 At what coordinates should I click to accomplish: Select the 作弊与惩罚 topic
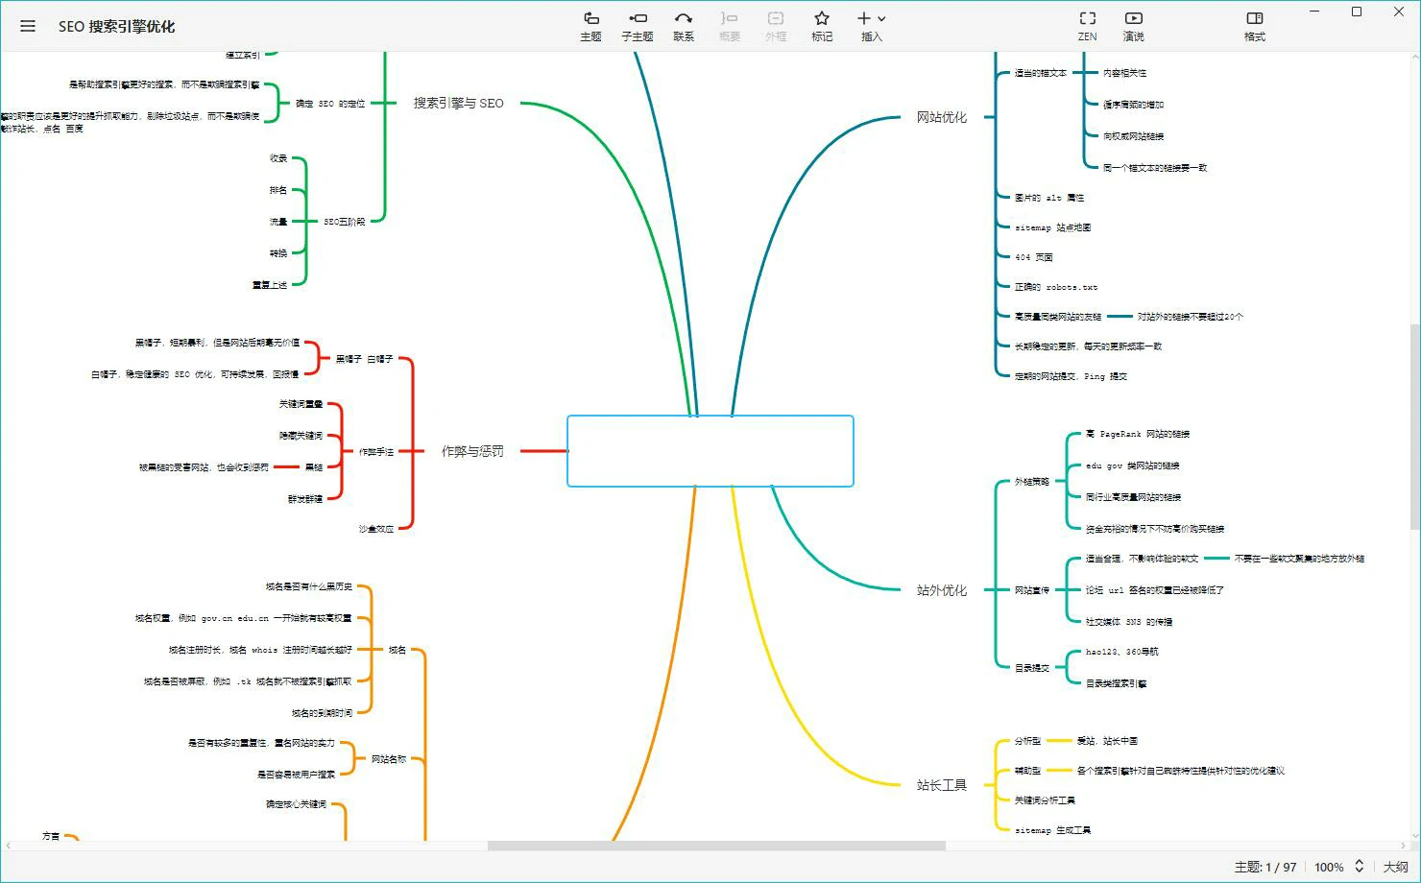(472, 451)
